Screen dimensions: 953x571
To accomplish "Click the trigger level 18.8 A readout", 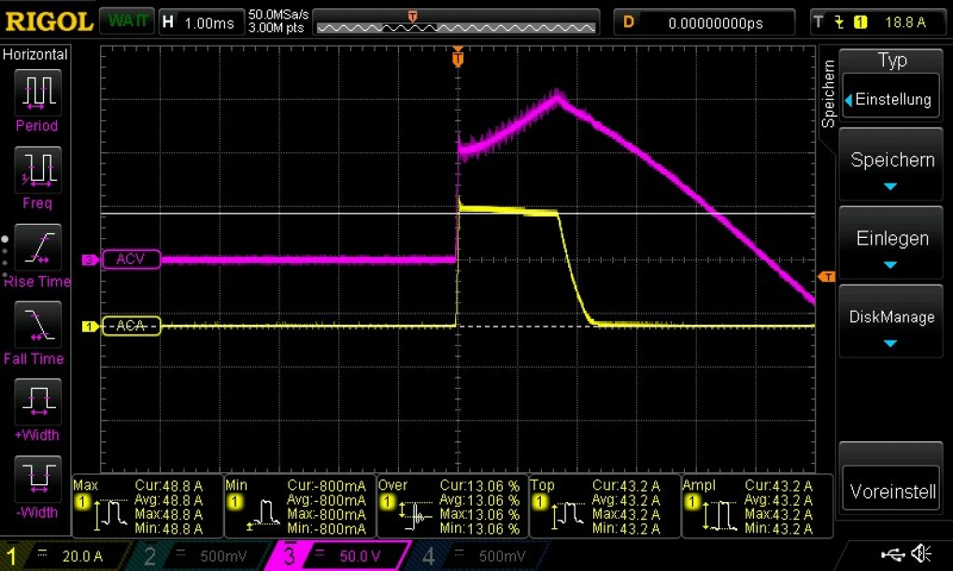I will coord(905,22).
